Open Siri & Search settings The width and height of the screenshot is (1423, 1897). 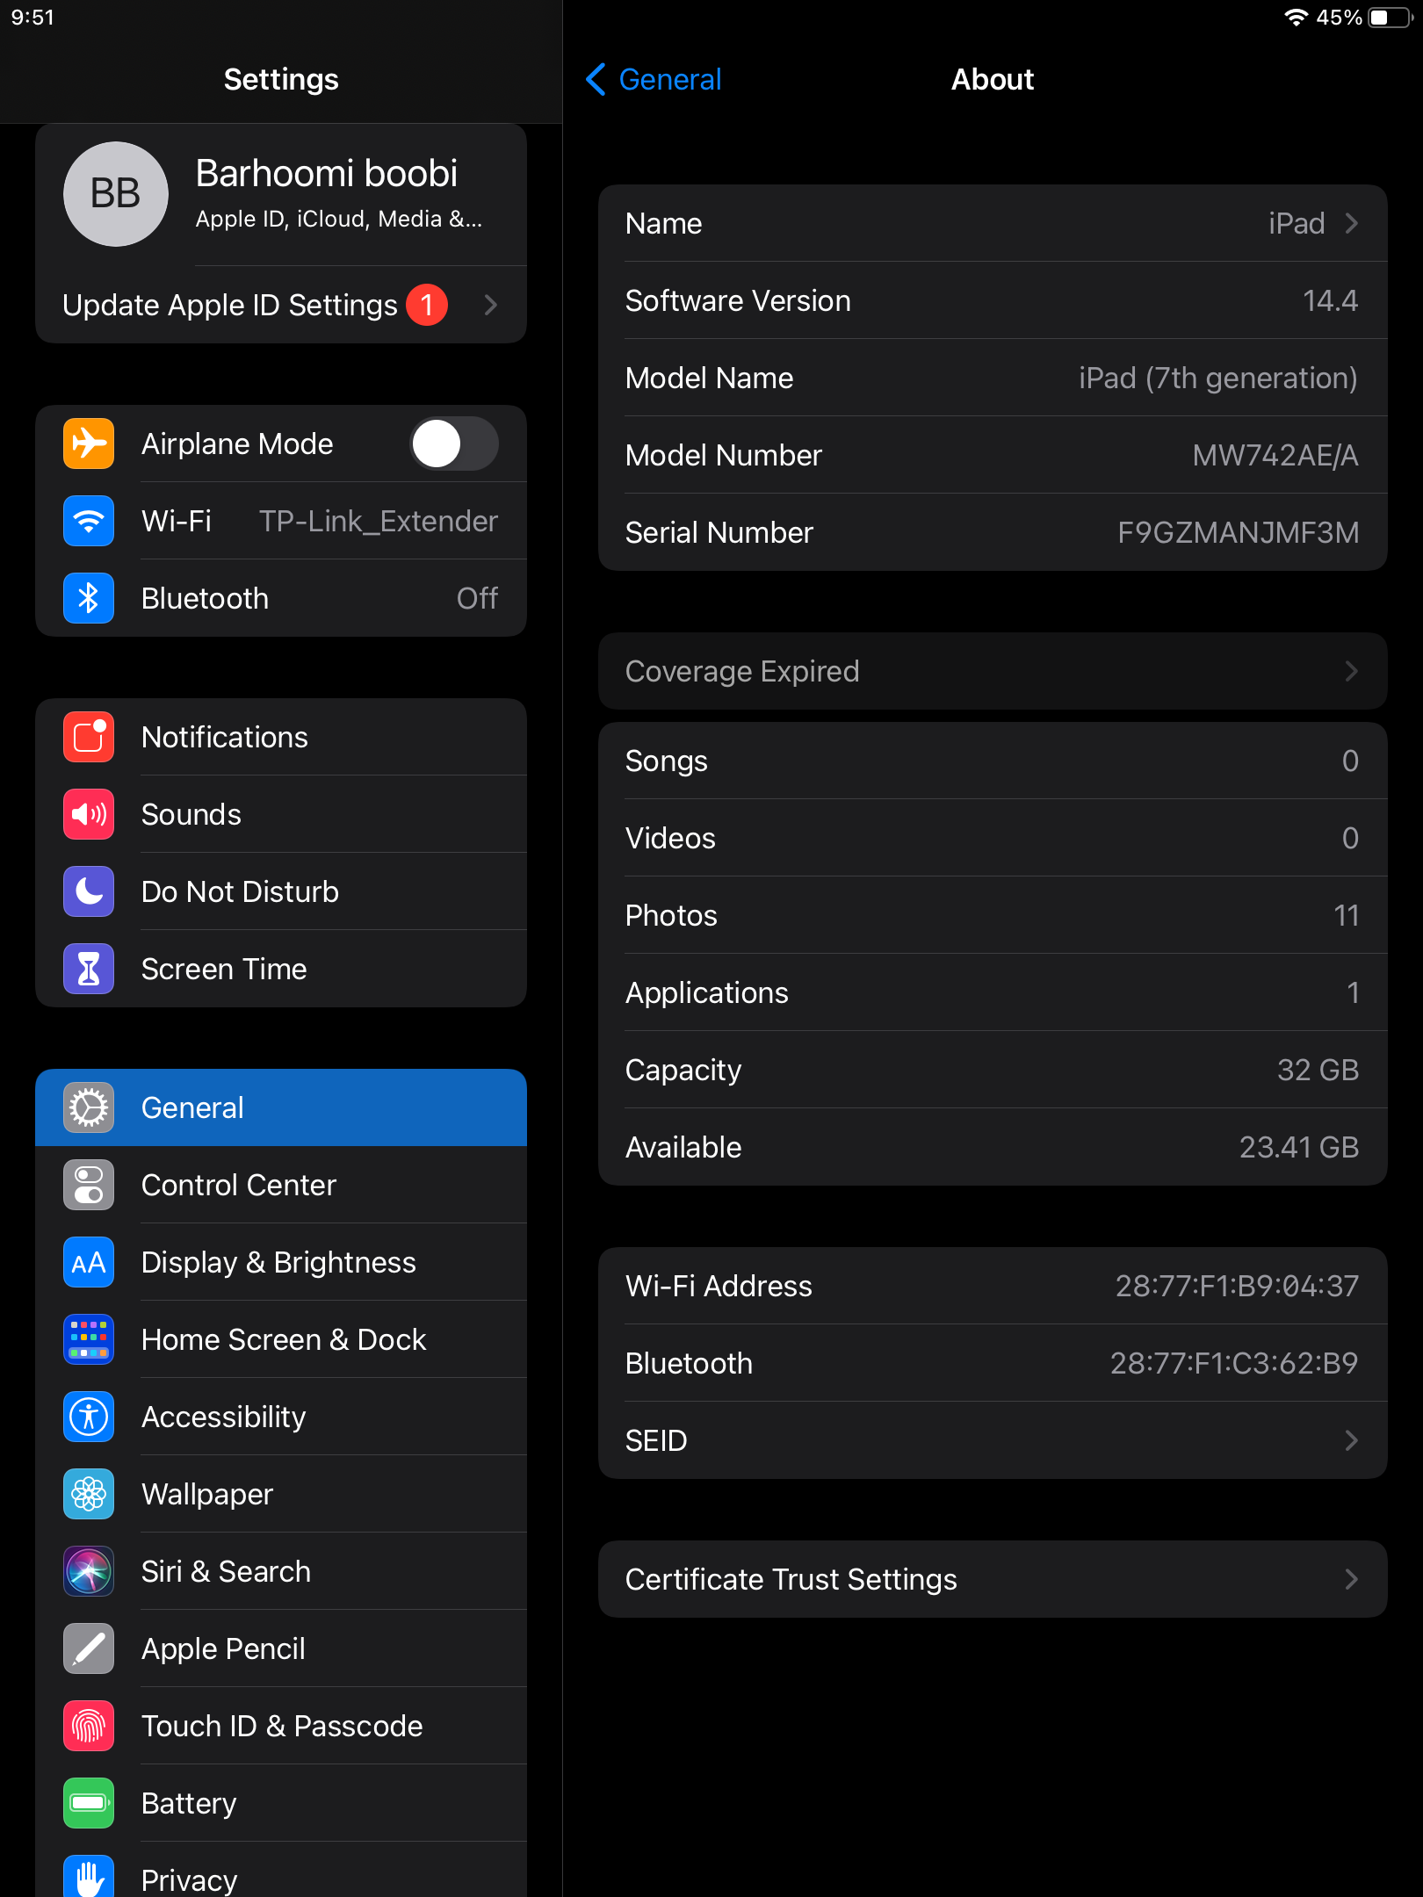[281, 1571]
